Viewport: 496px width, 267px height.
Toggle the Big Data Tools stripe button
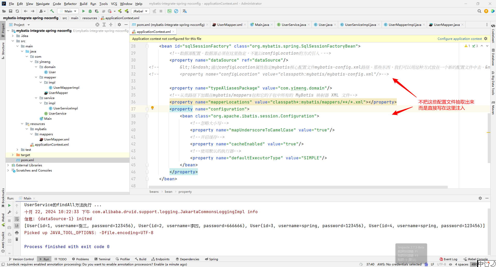493,83
